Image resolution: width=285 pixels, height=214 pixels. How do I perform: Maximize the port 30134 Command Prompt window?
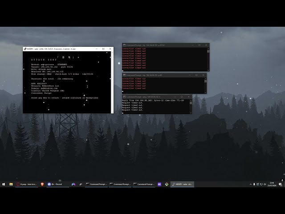(199, 45)
